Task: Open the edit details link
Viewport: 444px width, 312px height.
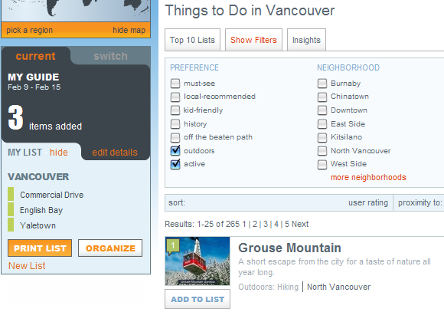Action: pyautogui.click(x=115, y=153)
